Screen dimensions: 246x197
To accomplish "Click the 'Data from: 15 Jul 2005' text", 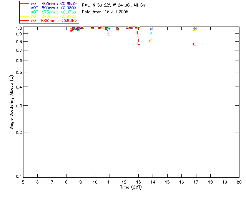I will (105, 12).
